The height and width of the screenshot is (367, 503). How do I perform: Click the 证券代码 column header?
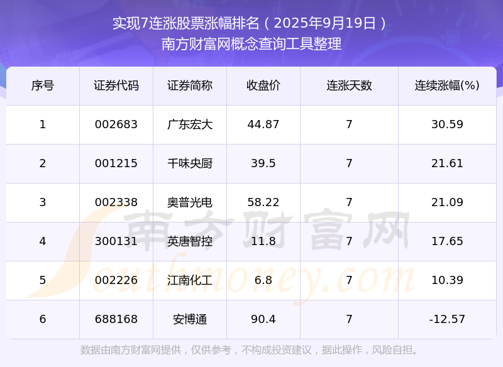coord(116,85)
